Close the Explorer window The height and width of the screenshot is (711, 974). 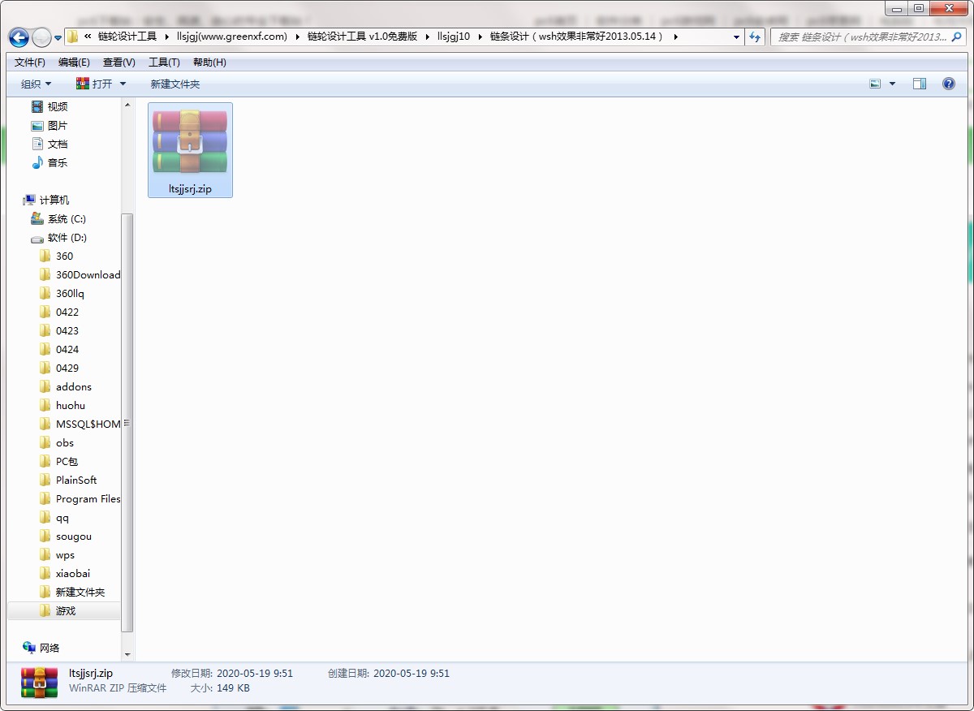(950, 8)
